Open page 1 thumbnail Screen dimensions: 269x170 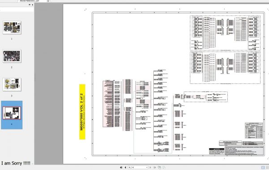click(x=12, y=28)
